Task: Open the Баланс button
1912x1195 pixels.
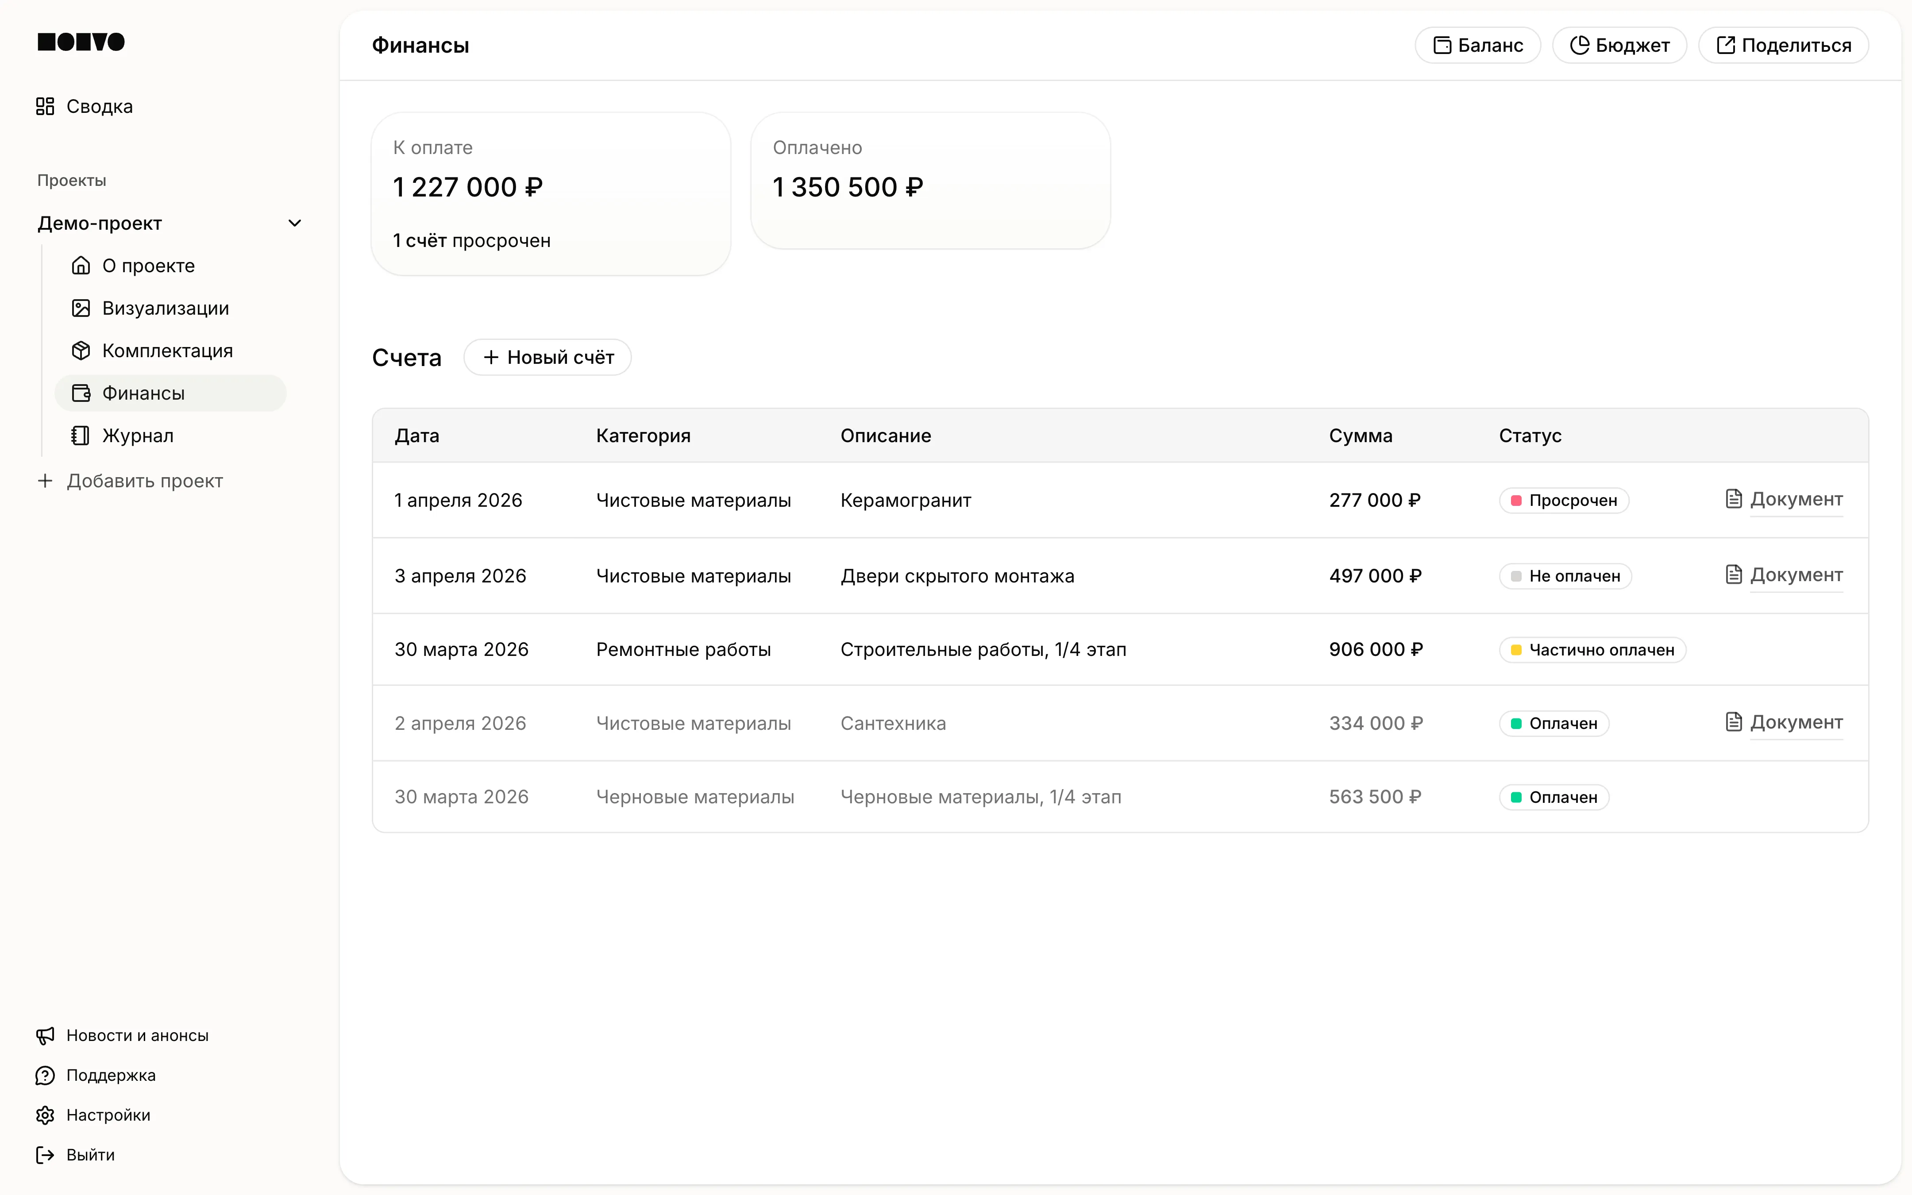Action: pyautogui.click(x=1477, y=45)
